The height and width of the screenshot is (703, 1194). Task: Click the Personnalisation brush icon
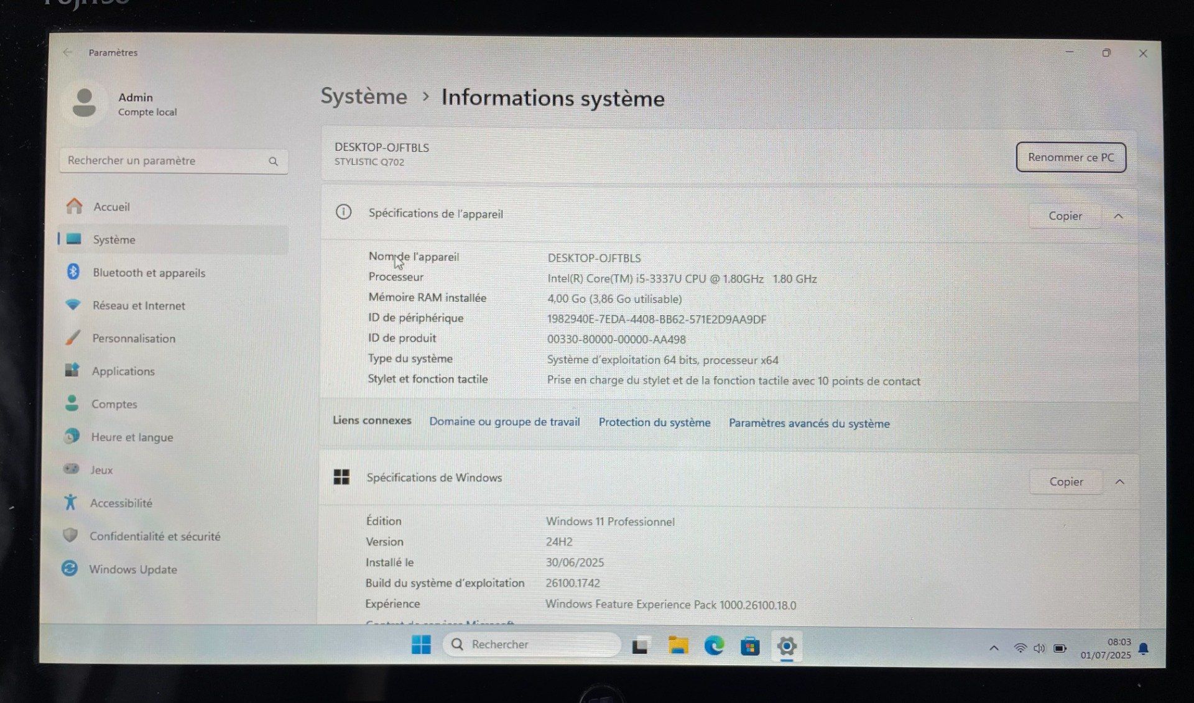coord(73,338)
